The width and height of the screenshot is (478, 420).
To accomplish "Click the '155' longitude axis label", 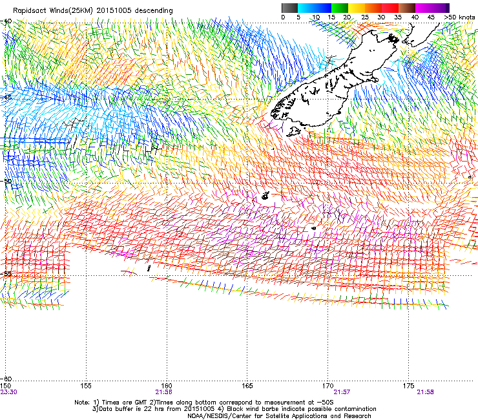I will 86,386.
